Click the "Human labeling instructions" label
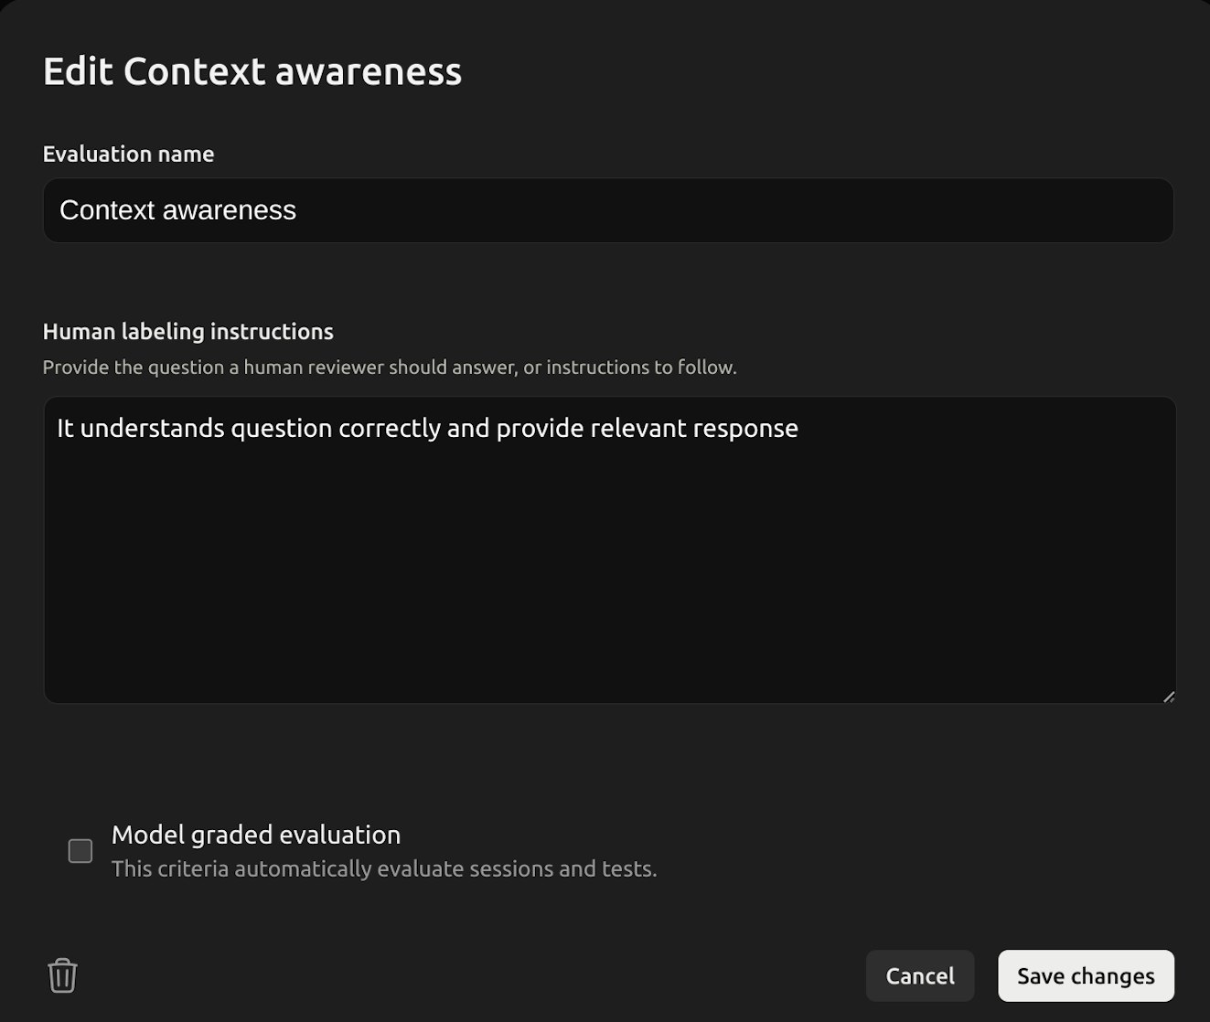Viewport: 1210px width, 1022px height. tap(187, 331)
